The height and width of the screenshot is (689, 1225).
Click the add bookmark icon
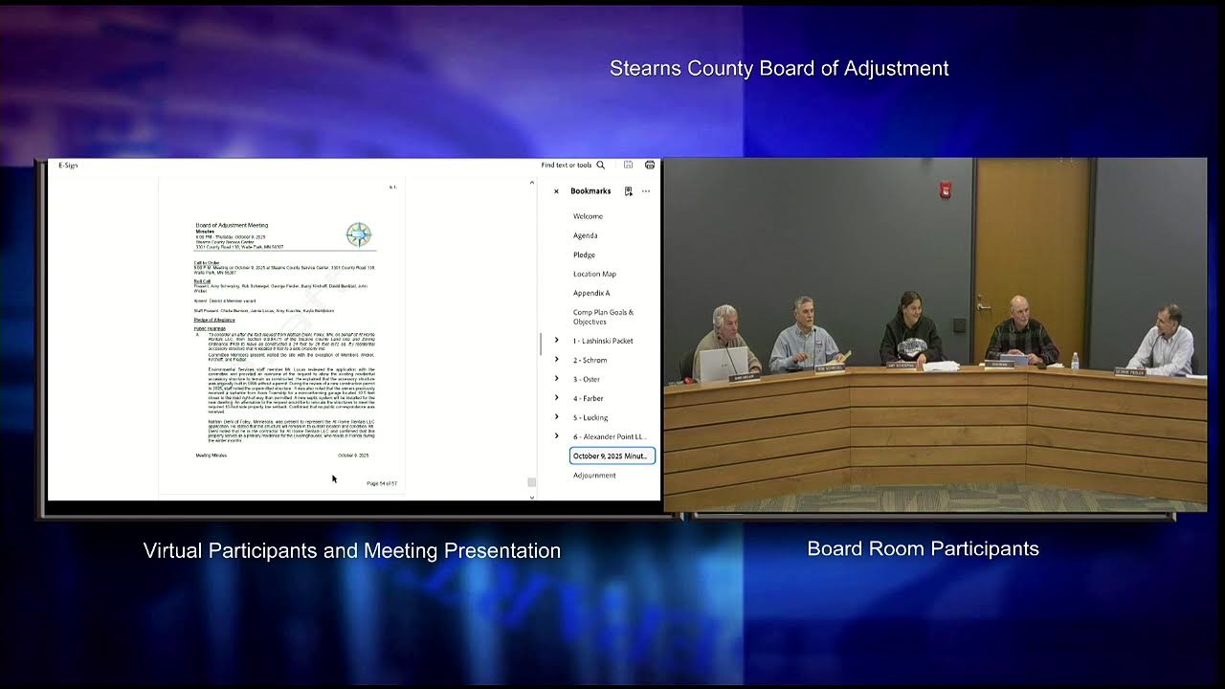(628, 191)
